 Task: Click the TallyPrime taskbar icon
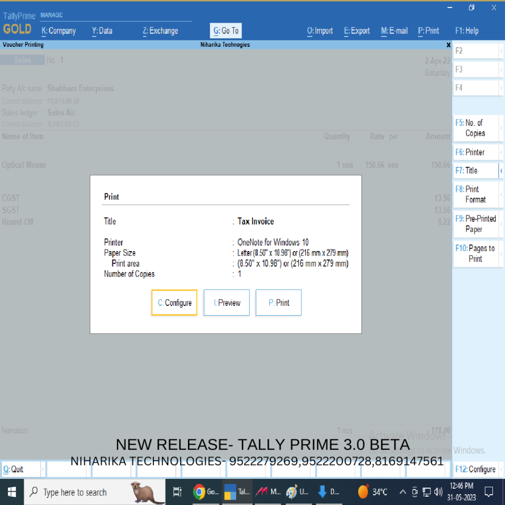click(x=237, y=492)
